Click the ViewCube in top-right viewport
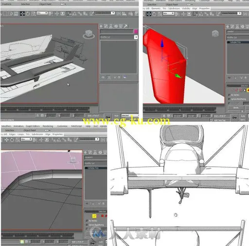 tap(215, 34)
